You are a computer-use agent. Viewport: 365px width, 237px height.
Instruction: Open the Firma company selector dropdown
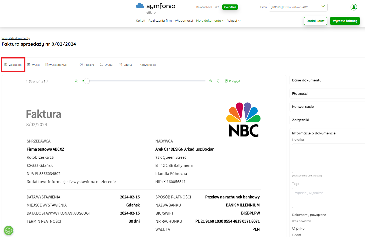(298, 7)
